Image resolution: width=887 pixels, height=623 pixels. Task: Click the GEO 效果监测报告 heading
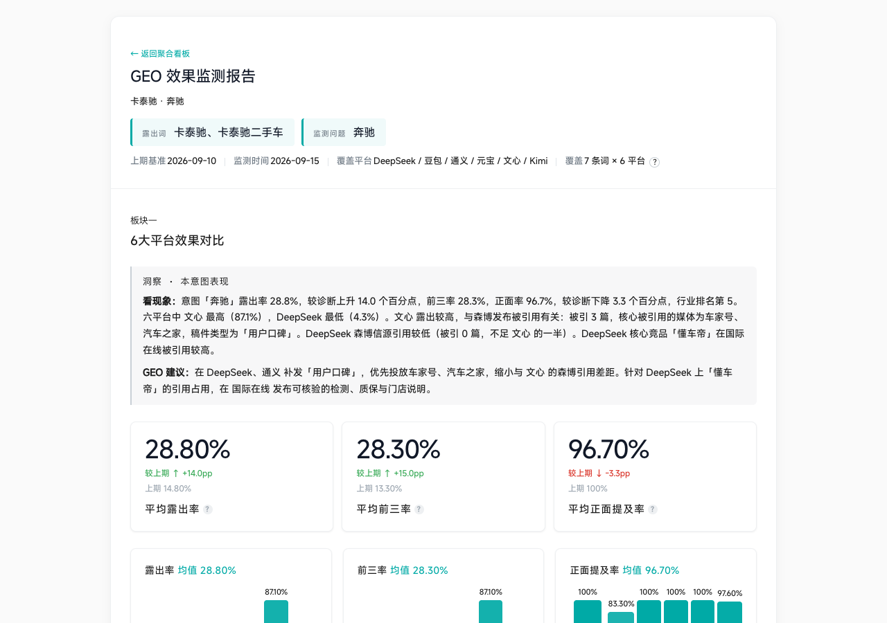click(193, 76)
